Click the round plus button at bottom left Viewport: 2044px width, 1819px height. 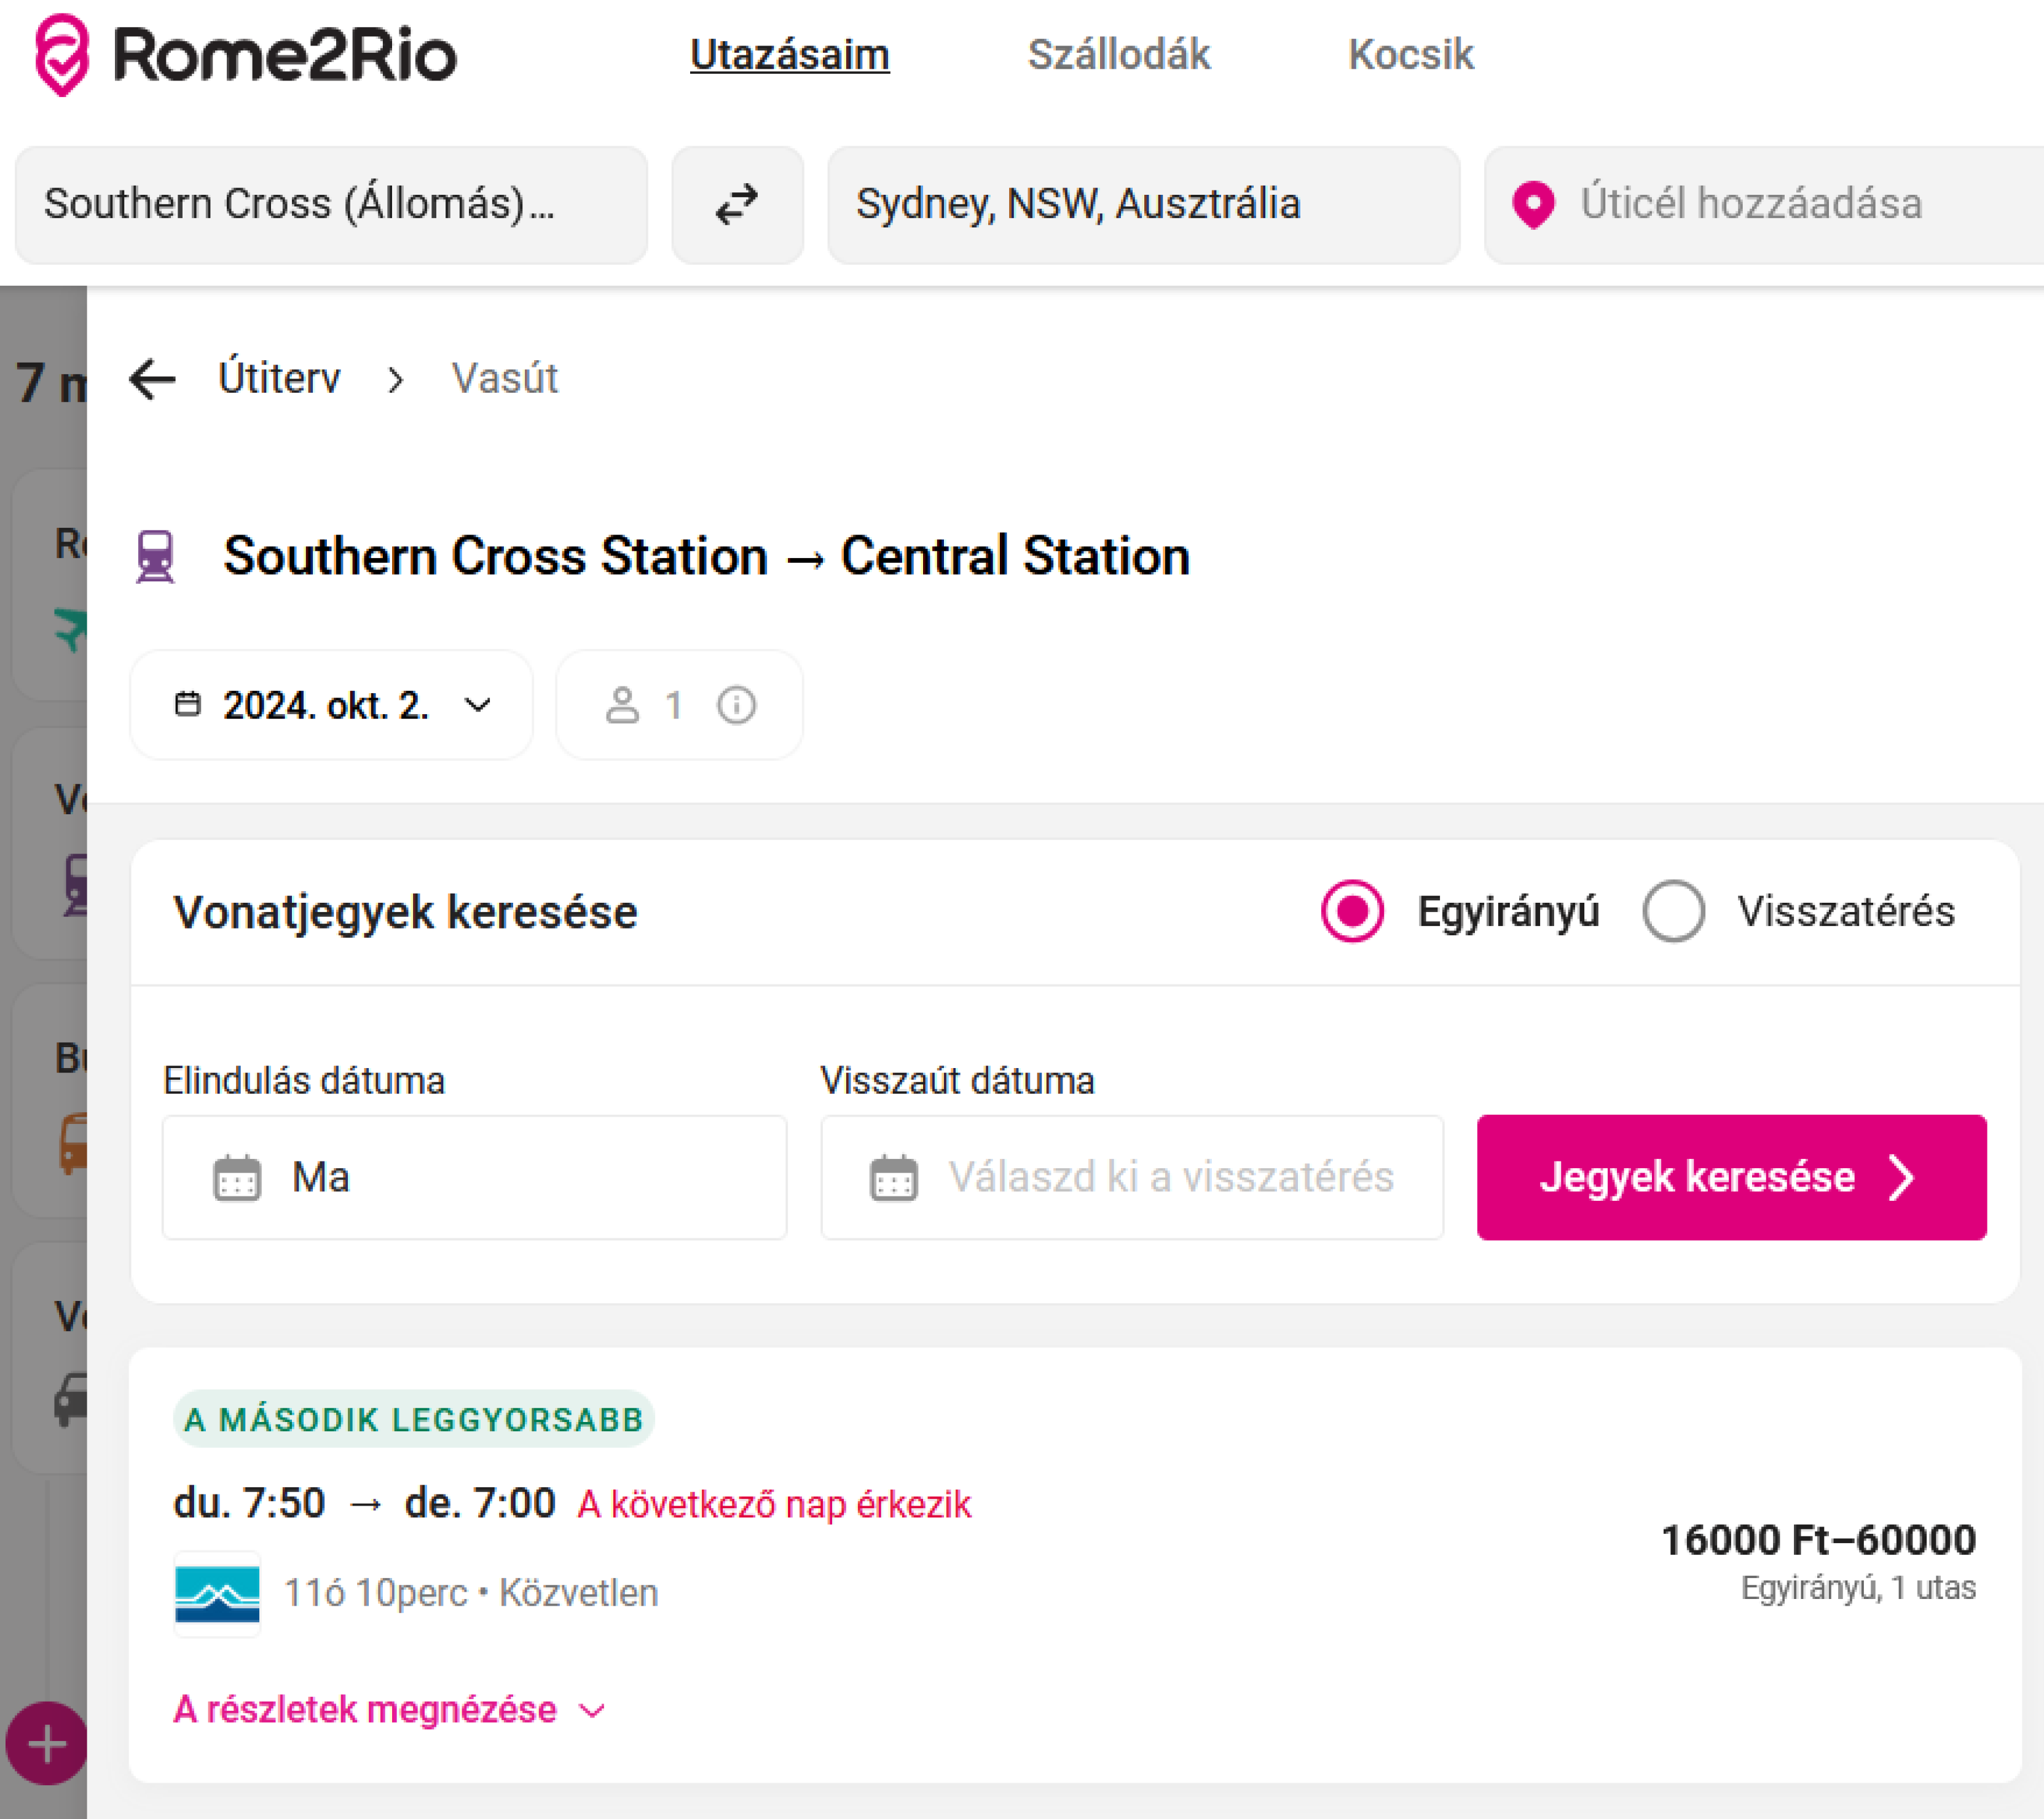(47, 1744)
